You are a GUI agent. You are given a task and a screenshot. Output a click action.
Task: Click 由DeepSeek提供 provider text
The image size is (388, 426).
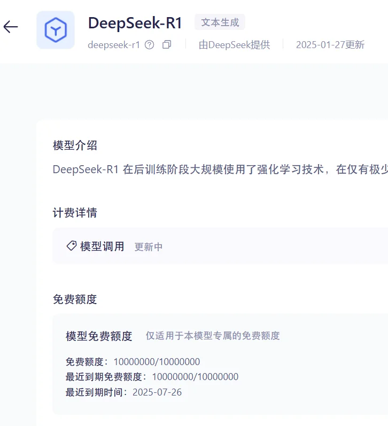[x=234, y=45]
